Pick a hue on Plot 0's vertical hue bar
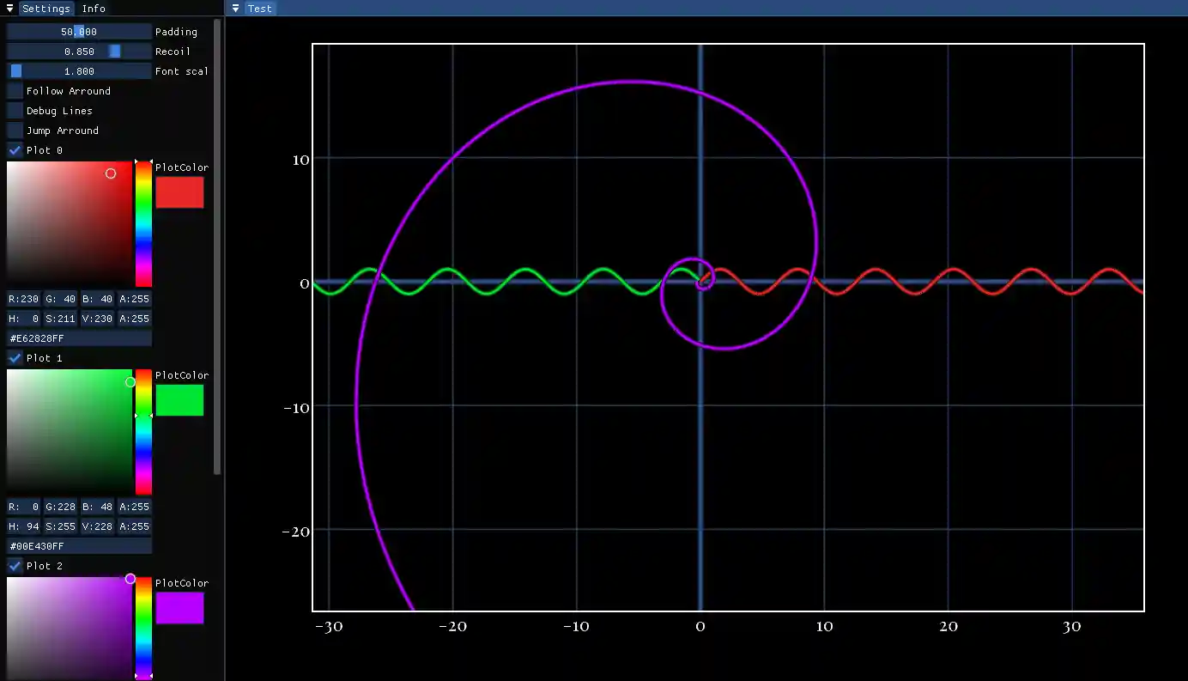Screen dimensions: 1188x681 point(143,223)
